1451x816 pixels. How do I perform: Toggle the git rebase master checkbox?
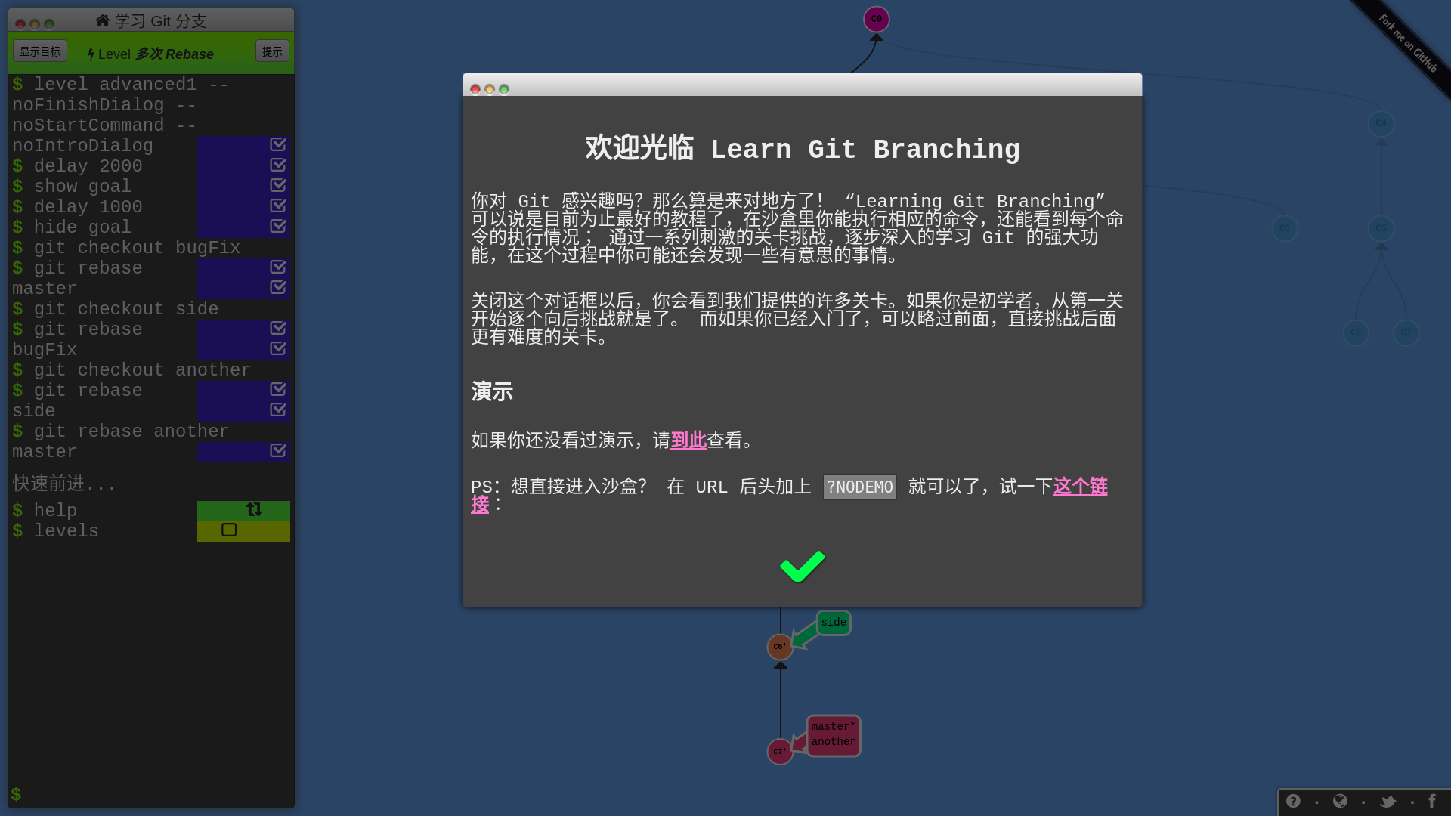click(278, 287)
